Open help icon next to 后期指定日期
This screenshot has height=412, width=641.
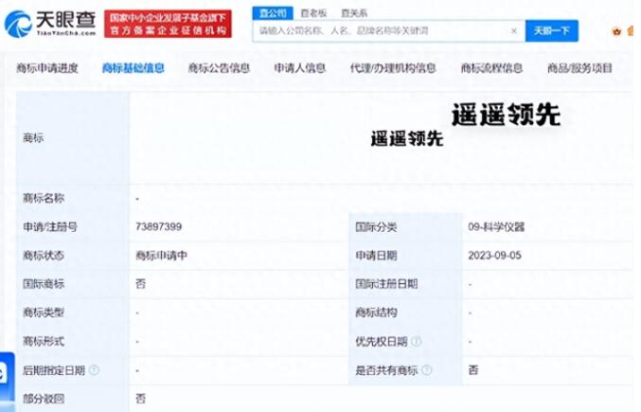[x=94, y=370]
